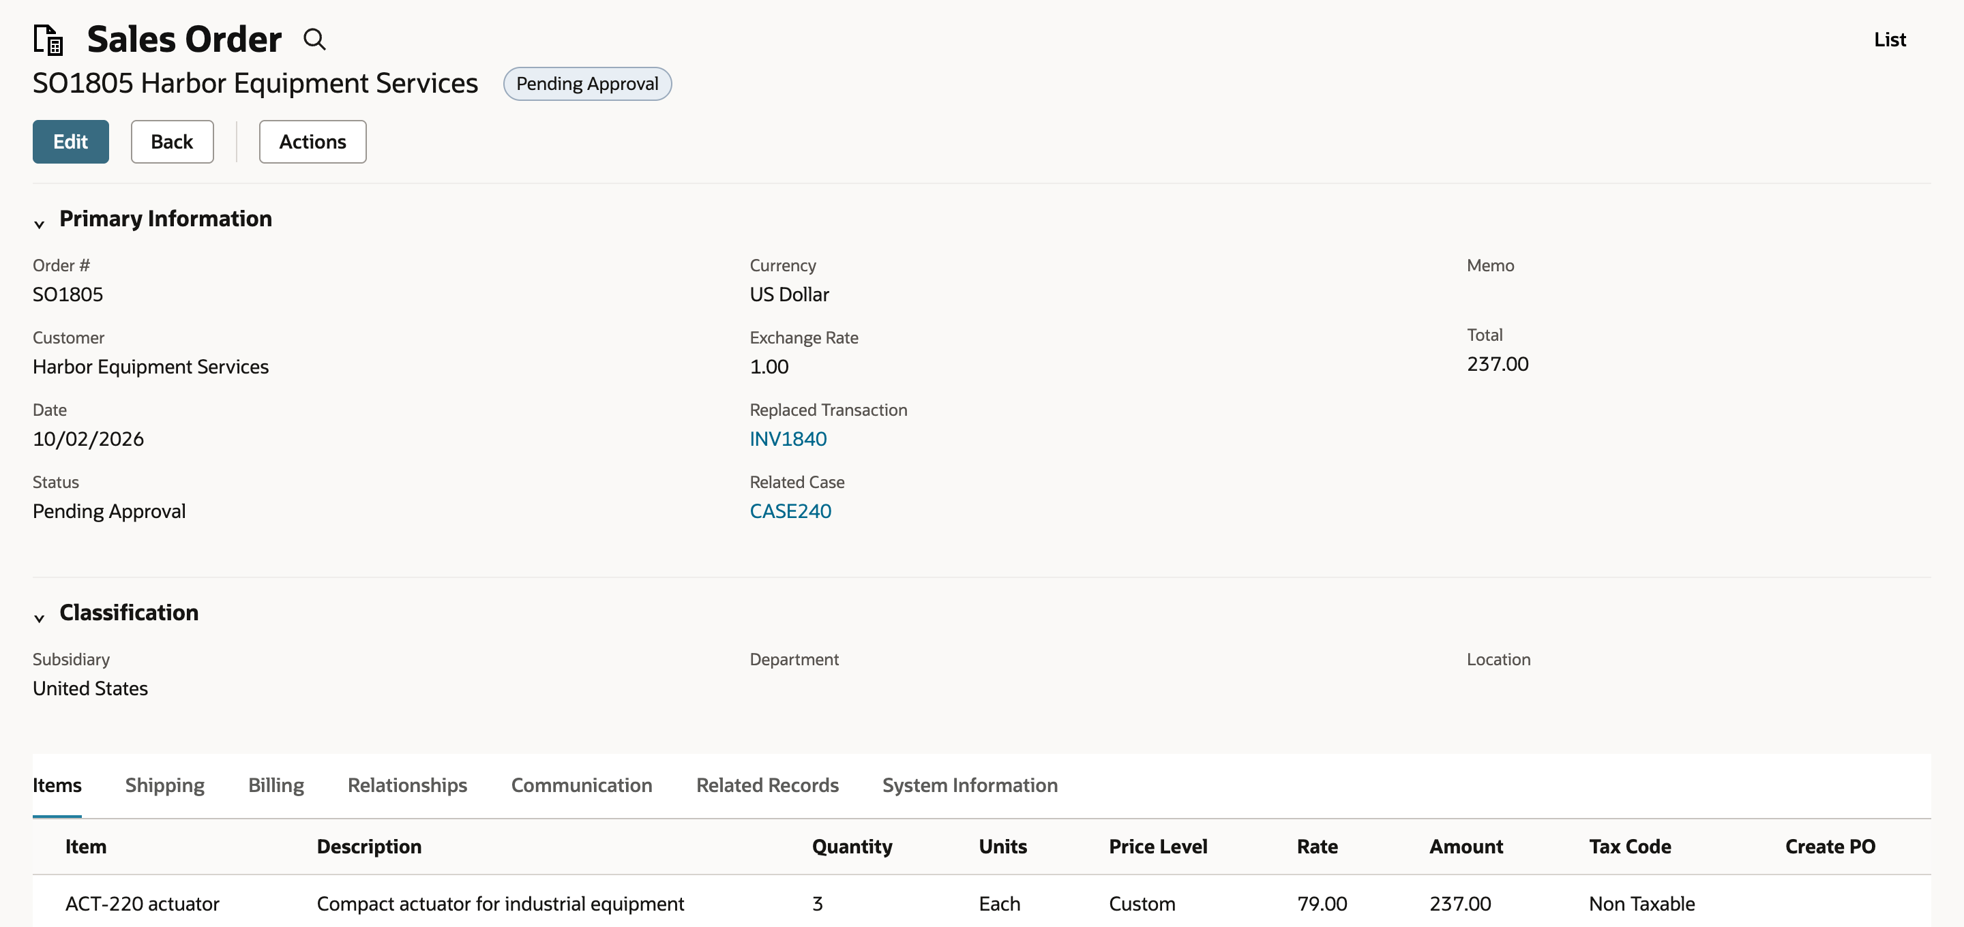Click the United States subsidiary value

90,689
